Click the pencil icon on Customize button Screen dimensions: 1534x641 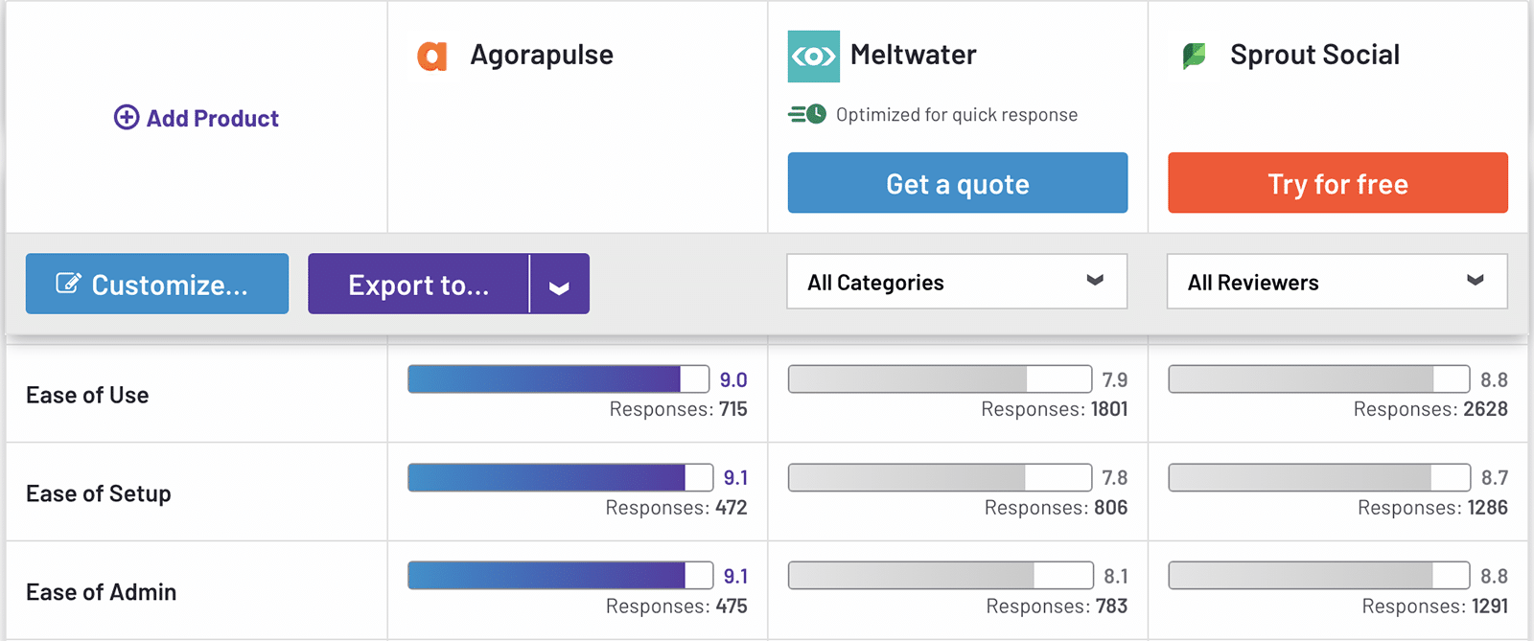tap(67, 284)
